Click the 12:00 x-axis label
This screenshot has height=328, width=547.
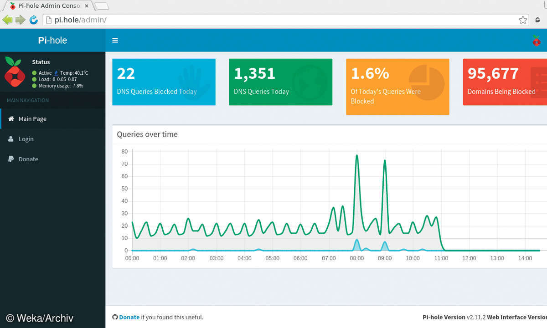[x=469, y=258]
